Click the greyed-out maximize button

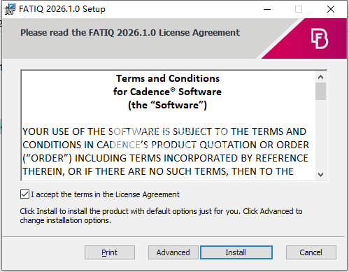299,9
